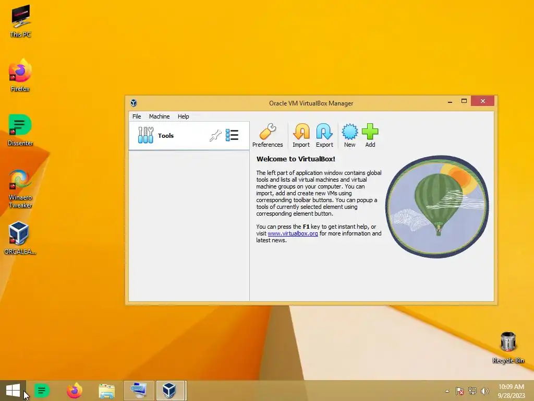Image resolution: width=534 pixels, height=401 pixels.
Task: Maximize the VirtualBox Manager window
Action: 464,101
